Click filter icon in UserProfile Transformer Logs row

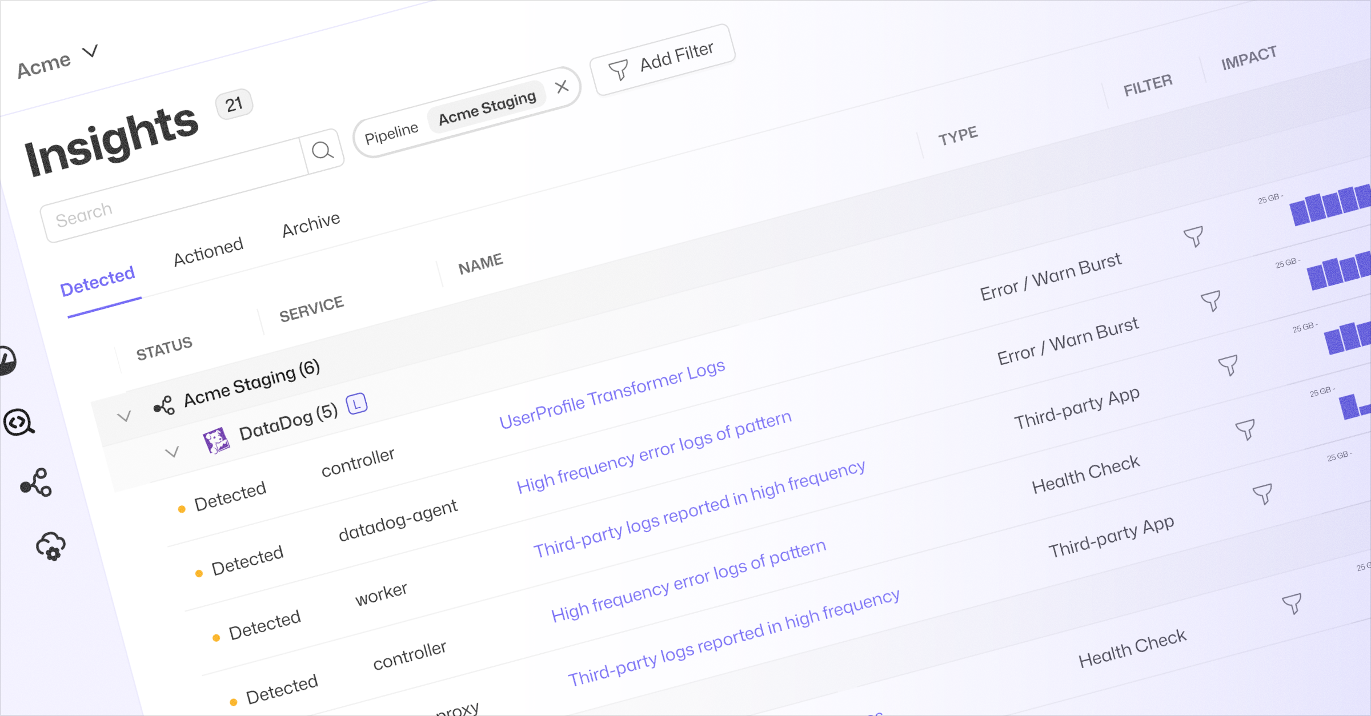point(1194,236)
